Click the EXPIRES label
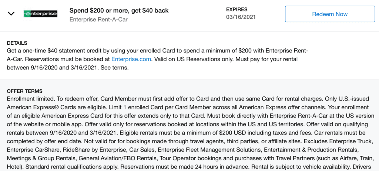 pyautogui.click(x=237, y=10)
